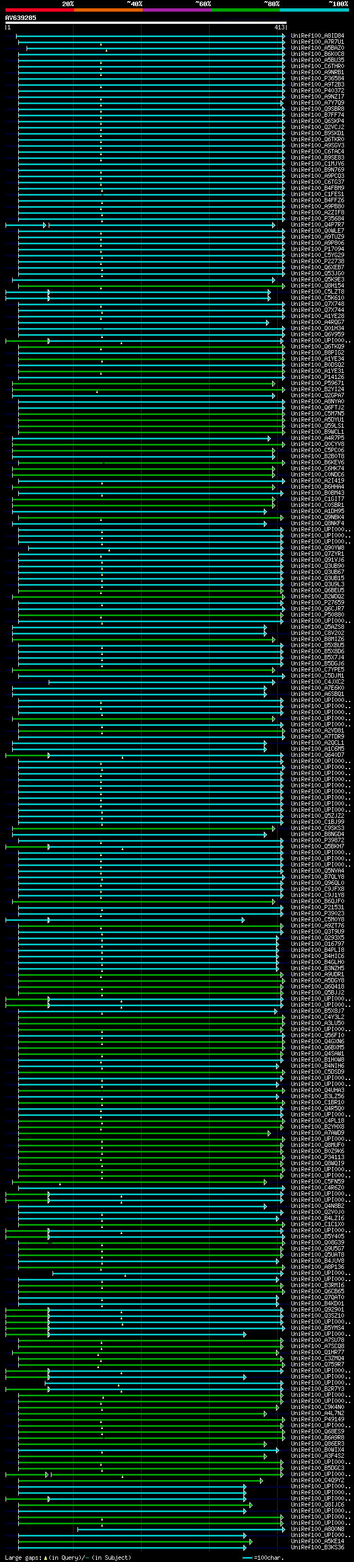Select UniRef100_Q90YW8 entry
Screen dimensions: 354x1562
coord(317,548)
